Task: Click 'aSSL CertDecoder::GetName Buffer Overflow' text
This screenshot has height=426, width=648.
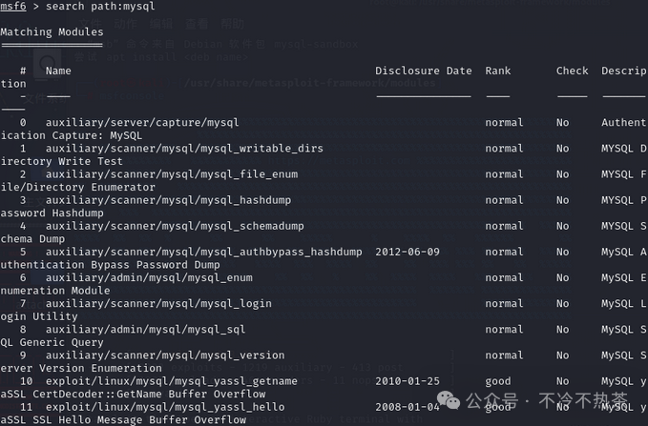Action: [133, 395]
